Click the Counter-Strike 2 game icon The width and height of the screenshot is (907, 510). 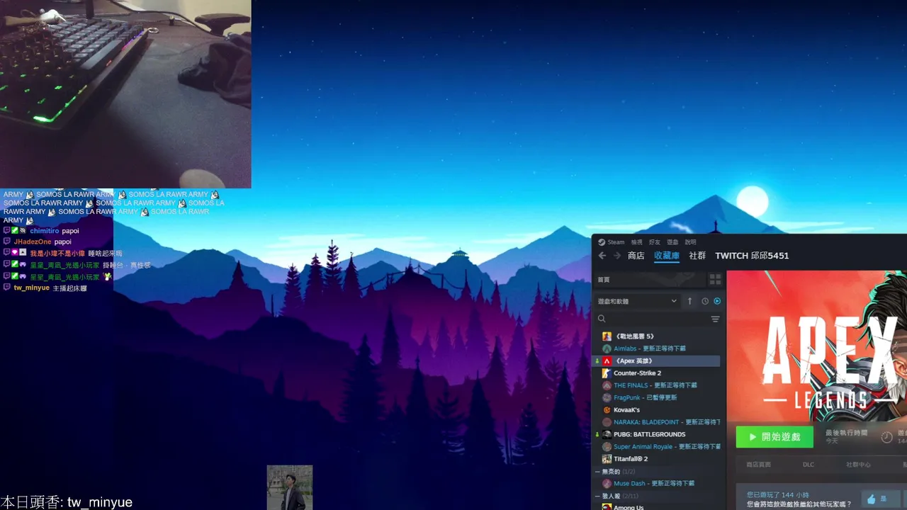pyautogui.click(x=607, y=373)
